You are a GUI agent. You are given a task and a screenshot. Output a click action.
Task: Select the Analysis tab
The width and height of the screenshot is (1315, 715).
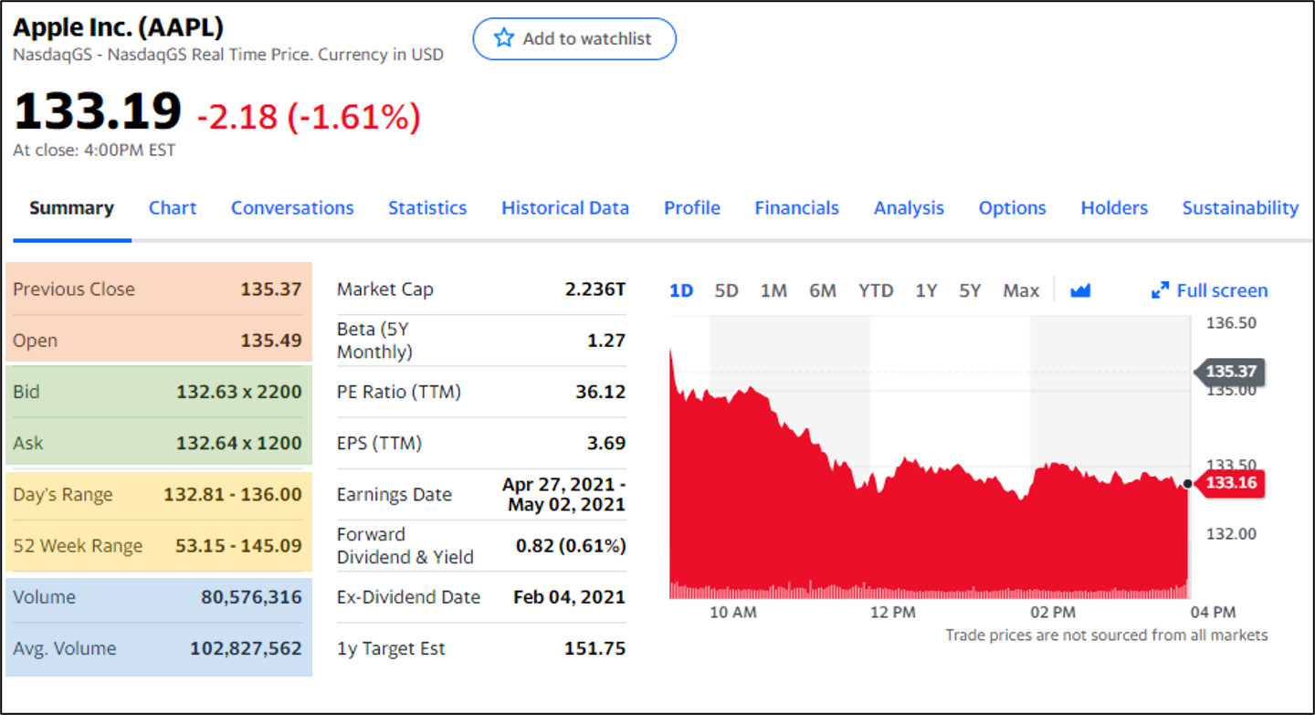909,208
